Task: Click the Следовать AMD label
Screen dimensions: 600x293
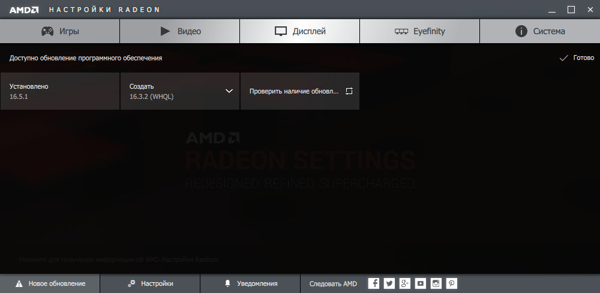Action: click(x=333, y=284)
